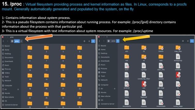The image size is (195, 110).
Task: Select the broken cwd link in right window
Action: pos(178,75)
